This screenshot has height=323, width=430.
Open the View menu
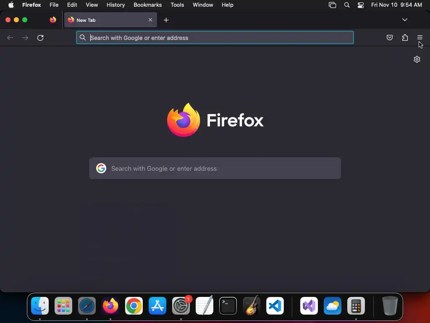click(92, 5)
